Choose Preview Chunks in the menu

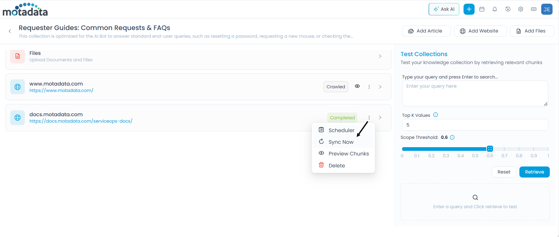(x=348, y=154)
